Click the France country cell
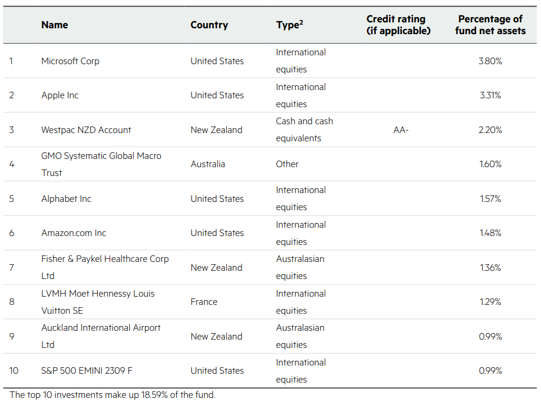Screen dimensions: 541x402 [204, 302]
